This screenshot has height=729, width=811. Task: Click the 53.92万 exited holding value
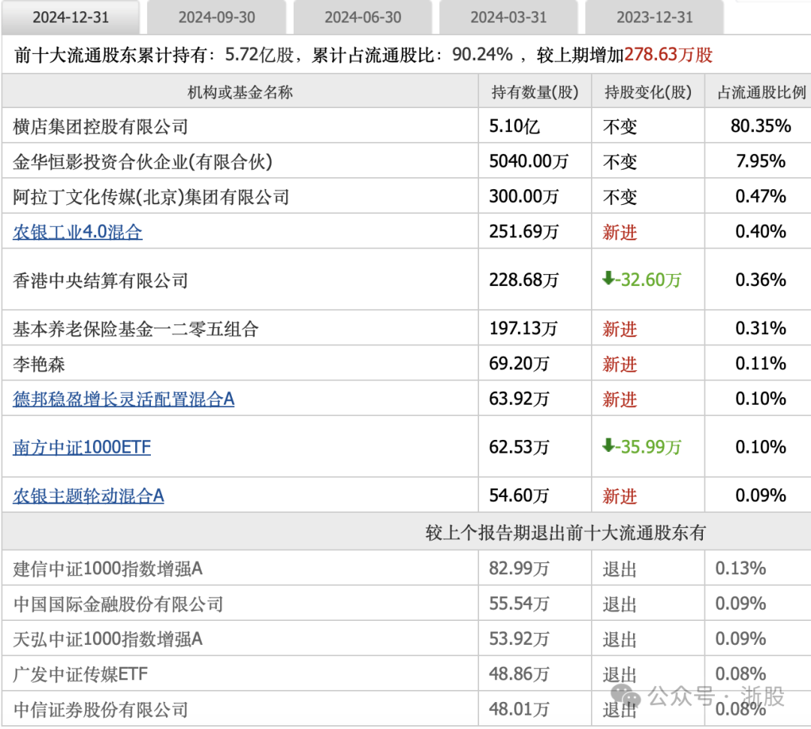coord(519,640)
